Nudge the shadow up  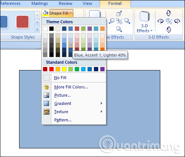[119, 13]
